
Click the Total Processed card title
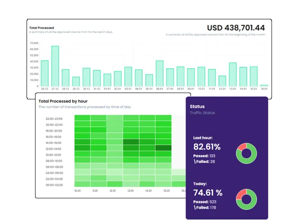point(41,28)
